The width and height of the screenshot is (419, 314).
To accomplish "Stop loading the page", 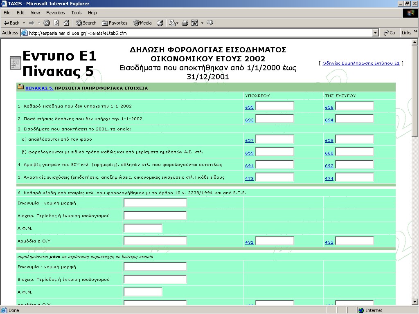I will [47, 23].
